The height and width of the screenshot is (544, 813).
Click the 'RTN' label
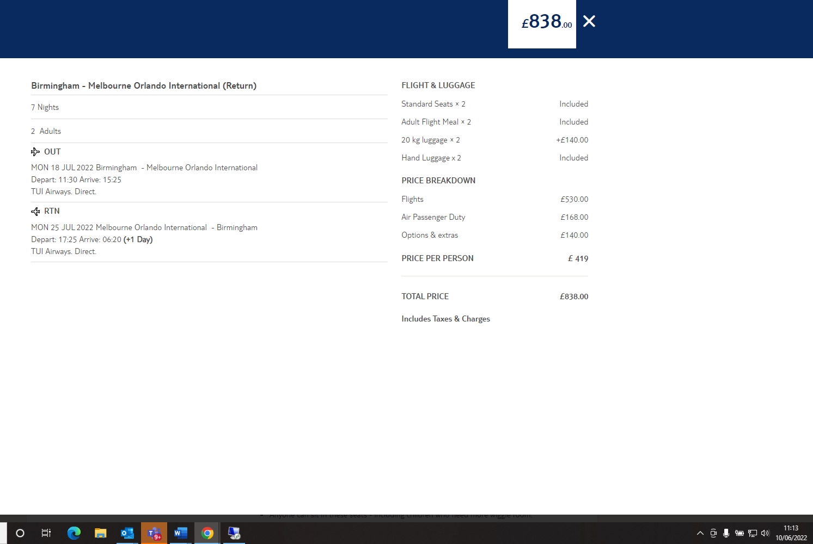[x=52, y=211]
